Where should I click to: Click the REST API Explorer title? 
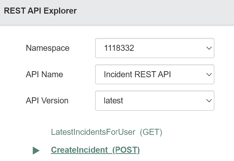coord(40,11)
